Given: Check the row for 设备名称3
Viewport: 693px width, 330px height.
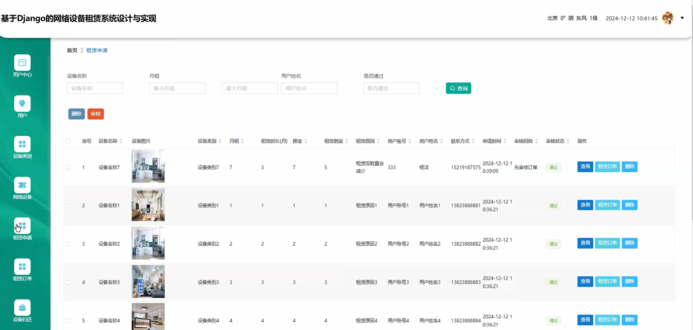Looking at the screenshot, I should (68, 282).
